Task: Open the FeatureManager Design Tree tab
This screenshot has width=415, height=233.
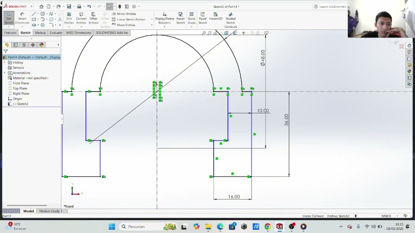Action: 7,45
